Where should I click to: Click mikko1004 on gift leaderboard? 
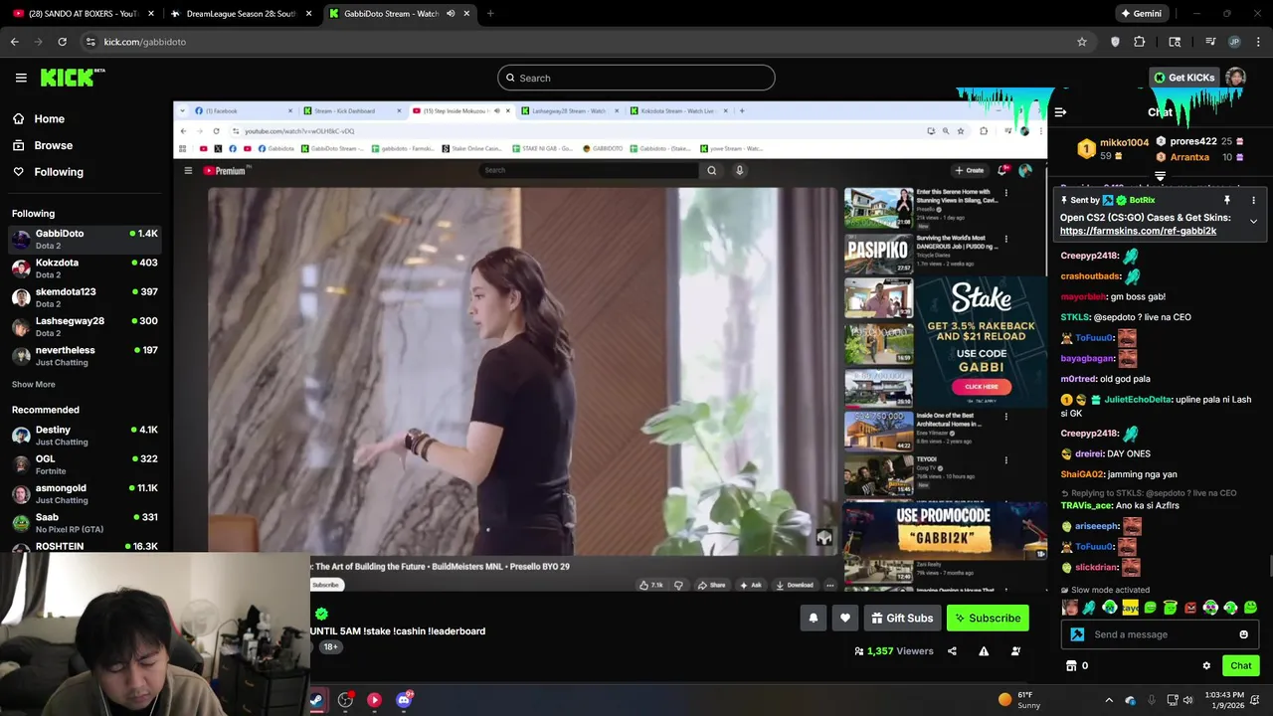tap(1124, 143)
